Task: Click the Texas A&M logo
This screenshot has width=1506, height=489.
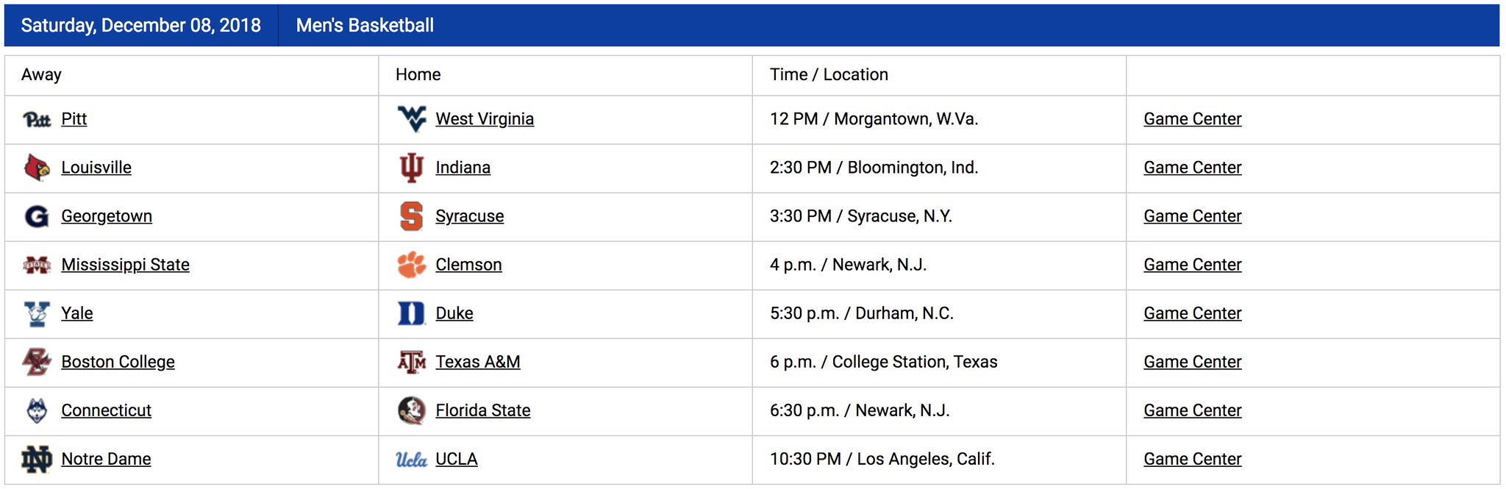Action: (x=411, y=362)
